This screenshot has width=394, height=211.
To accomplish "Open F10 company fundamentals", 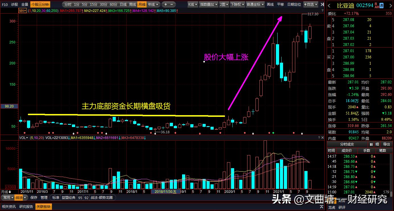I will (5, 5).
